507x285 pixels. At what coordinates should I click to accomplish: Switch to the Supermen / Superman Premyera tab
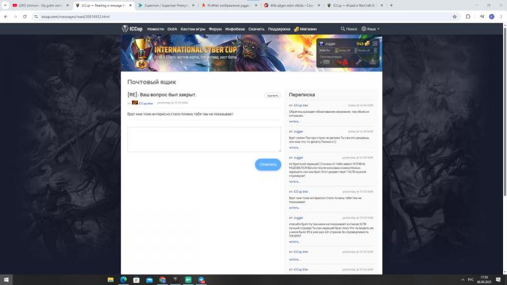pos(166,5)
